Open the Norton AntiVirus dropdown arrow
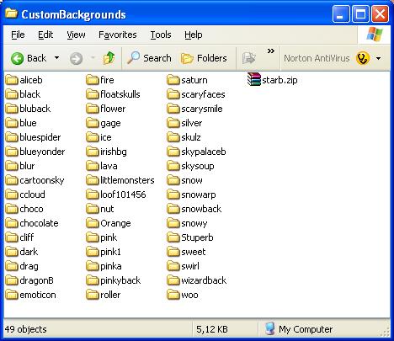Screen dimensions: 394x341 [379, 58]
